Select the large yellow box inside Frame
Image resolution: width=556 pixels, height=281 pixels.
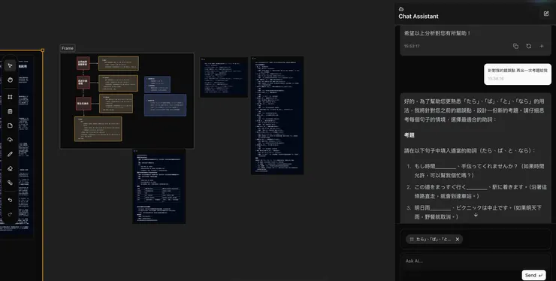tap(98, 129)
